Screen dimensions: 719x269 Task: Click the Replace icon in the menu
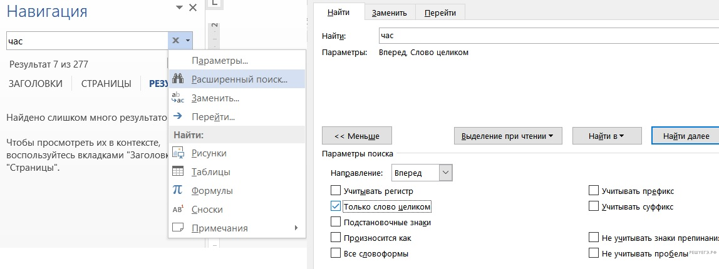tap(177, 98)
